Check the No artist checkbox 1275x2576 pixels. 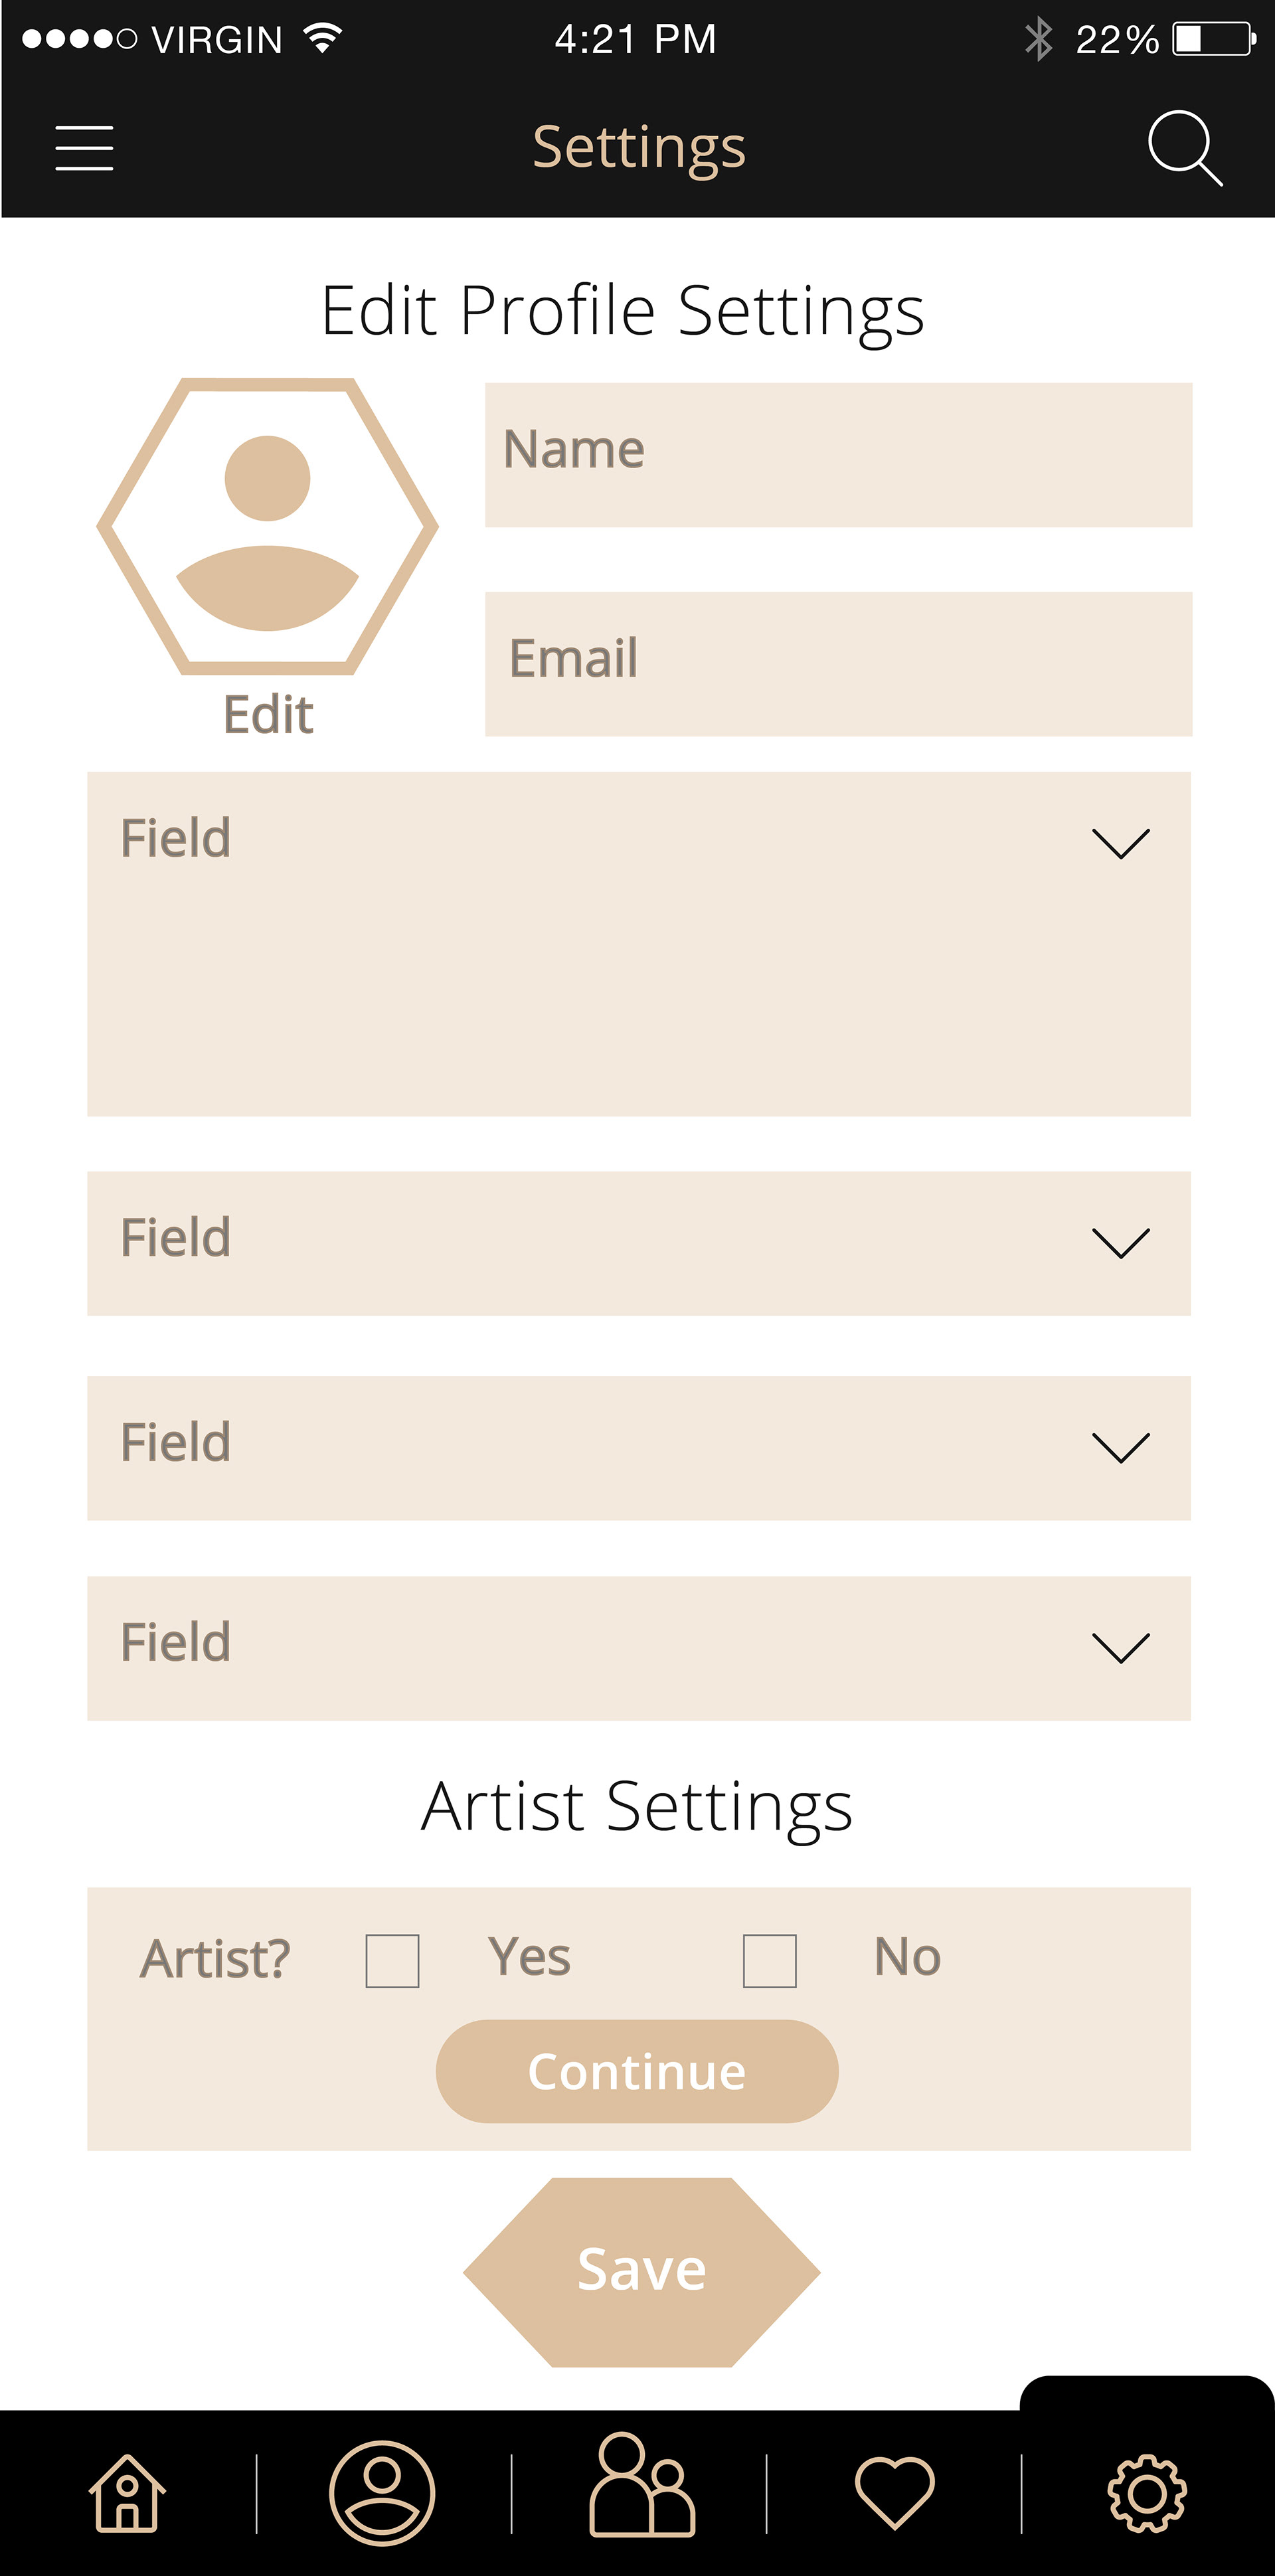769,1960
